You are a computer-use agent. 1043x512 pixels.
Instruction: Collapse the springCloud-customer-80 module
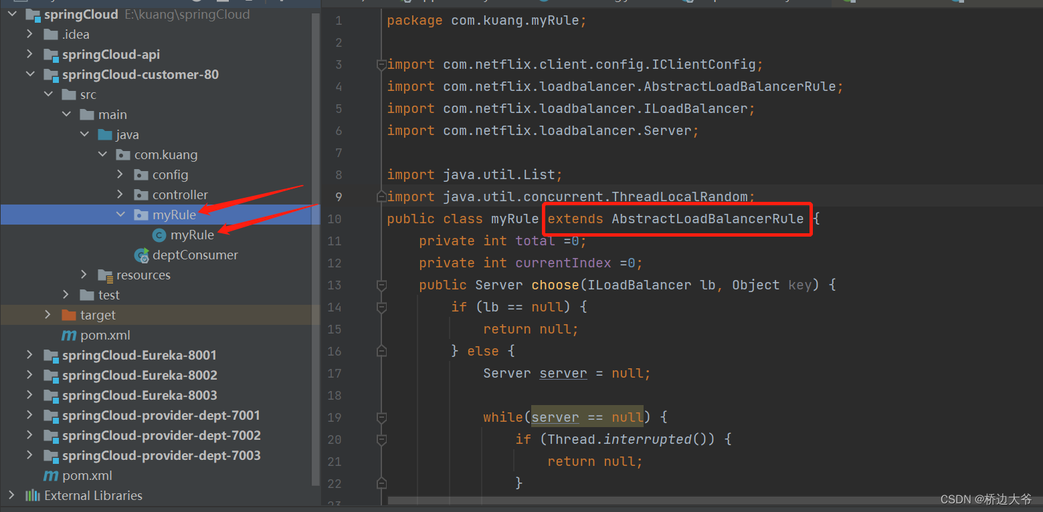[x=29, y=74]
